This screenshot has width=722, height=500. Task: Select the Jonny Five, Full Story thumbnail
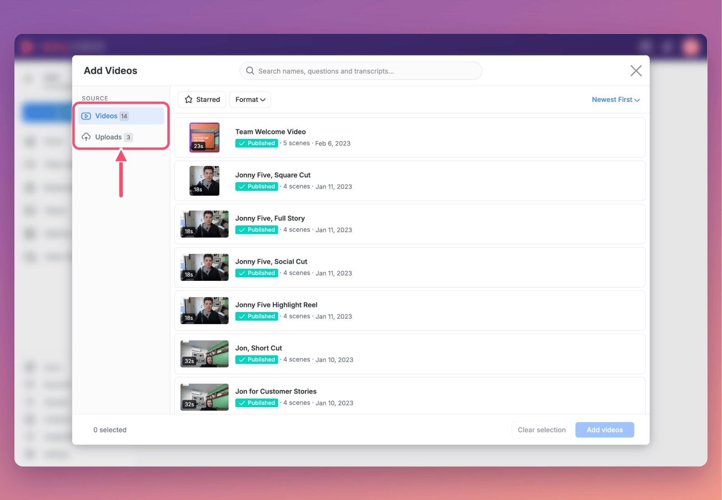tap(204, 224)
